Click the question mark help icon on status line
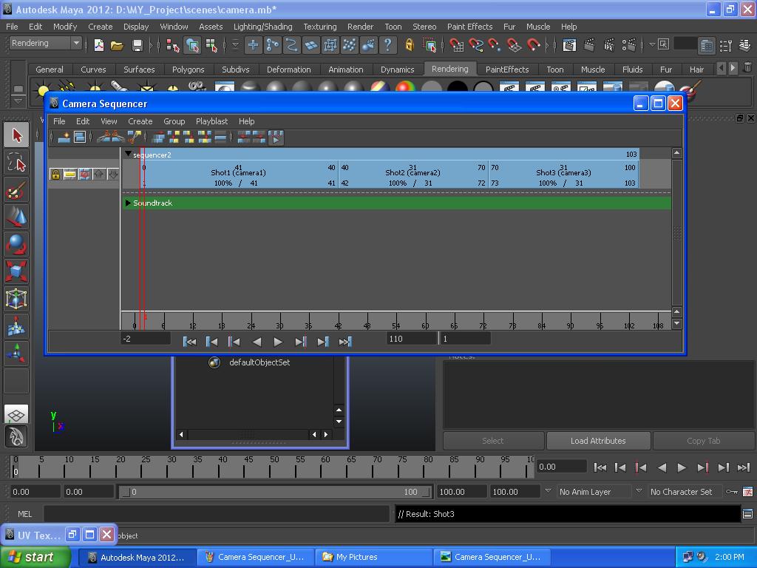The image size is (757, 568). tap(387, 45)
